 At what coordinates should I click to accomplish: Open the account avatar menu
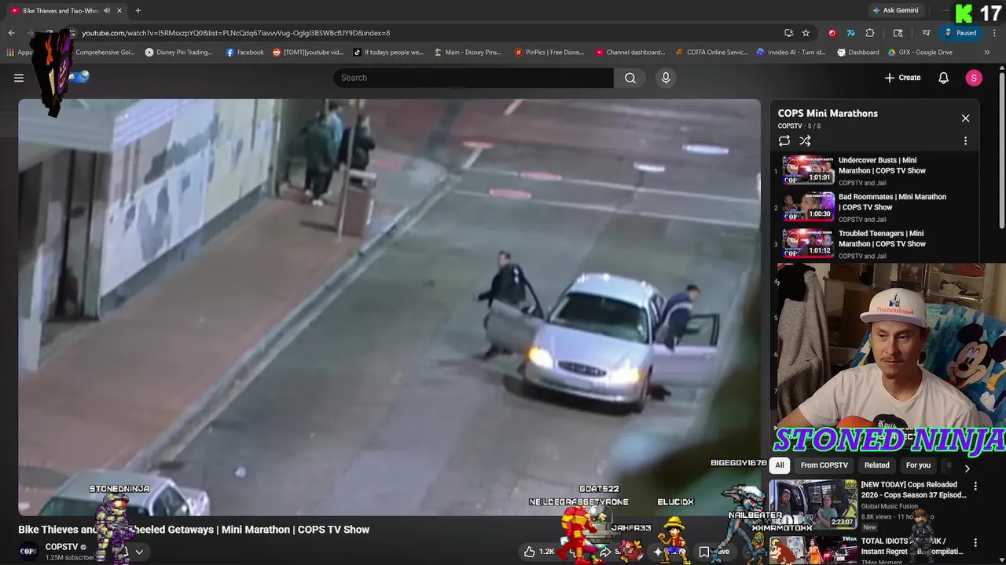coord(974,78)
